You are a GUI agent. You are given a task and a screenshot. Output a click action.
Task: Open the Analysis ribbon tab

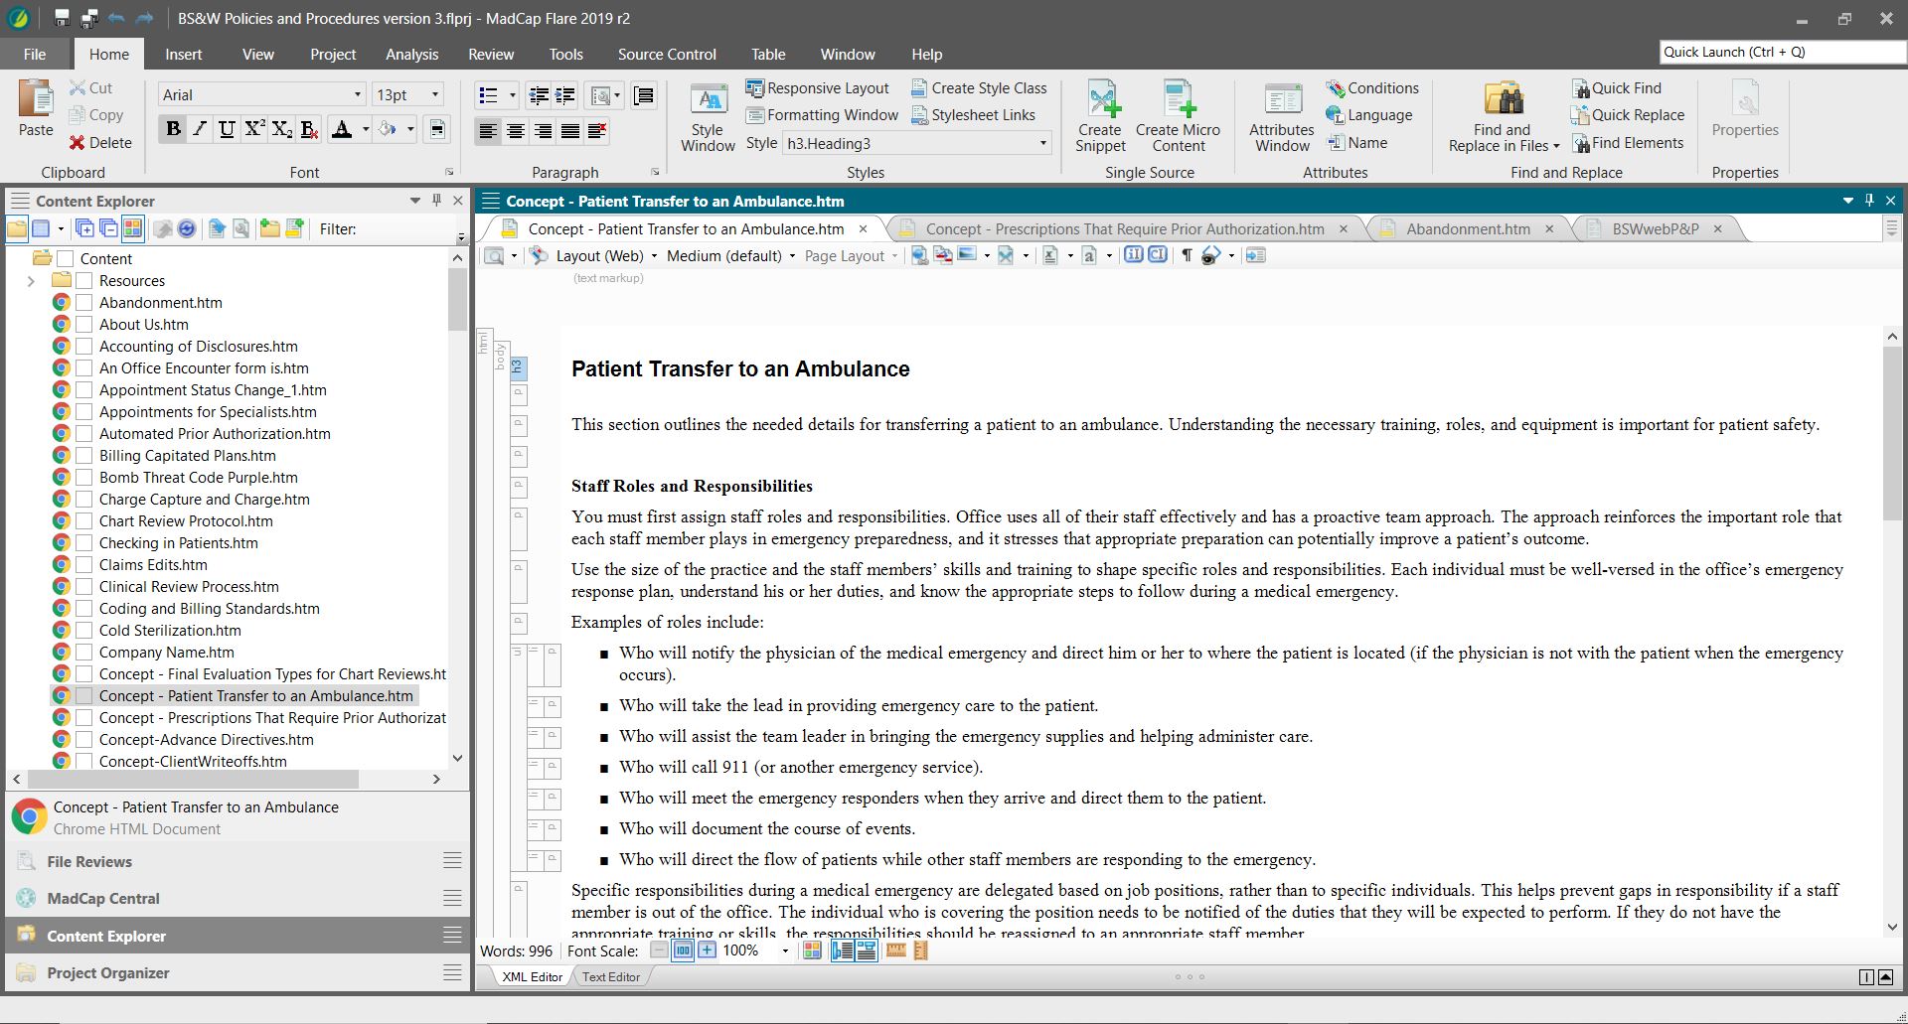click(x=411, y=55)
